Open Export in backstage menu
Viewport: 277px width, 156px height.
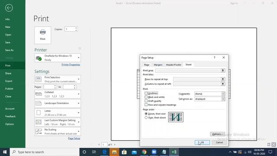point(9,81)
